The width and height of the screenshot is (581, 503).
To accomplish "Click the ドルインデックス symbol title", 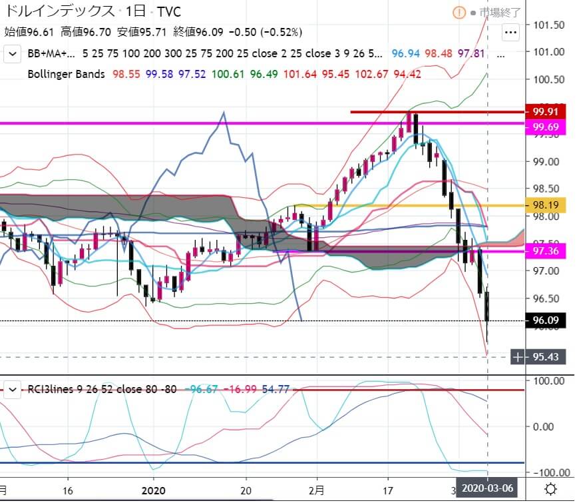I will coord(60,11).
